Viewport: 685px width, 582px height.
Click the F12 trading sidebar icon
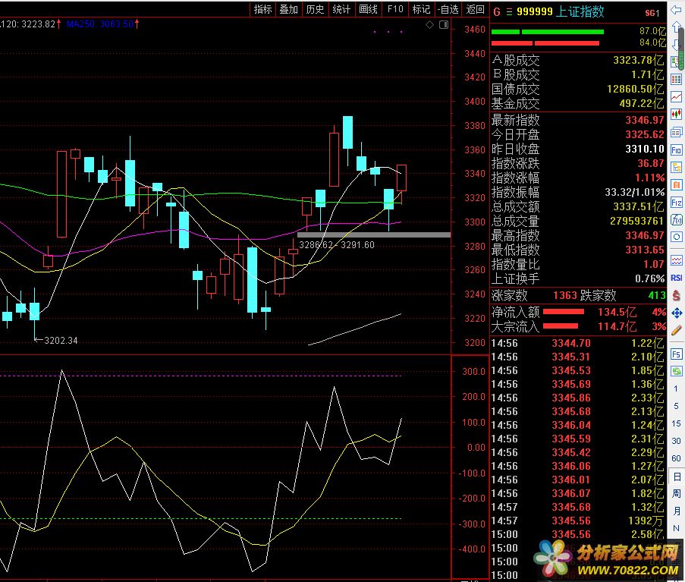click(676, 203)
